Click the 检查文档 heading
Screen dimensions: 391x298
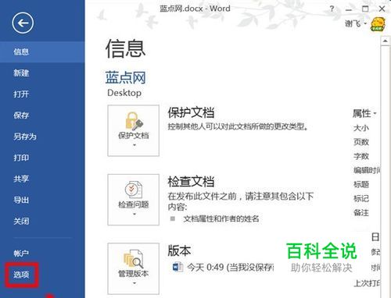pos(191,182)
